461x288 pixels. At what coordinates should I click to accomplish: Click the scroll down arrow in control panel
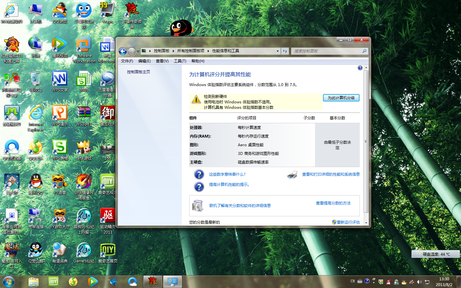click(366, 223)
